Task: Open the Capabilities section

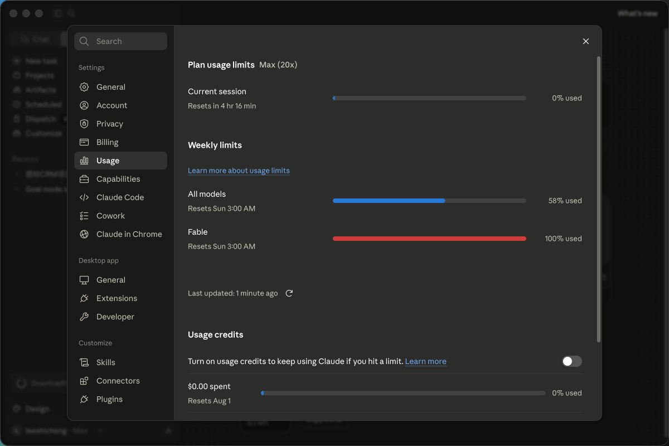Action: [120, 179]
